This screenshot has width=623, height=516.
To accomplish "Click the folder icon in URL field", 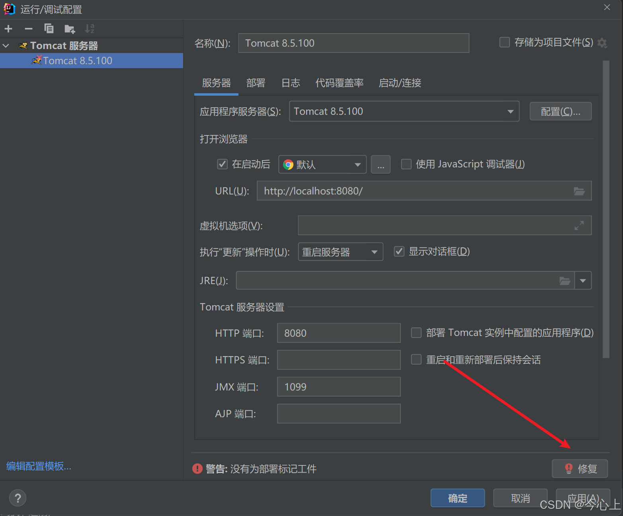I will (579, 191).
